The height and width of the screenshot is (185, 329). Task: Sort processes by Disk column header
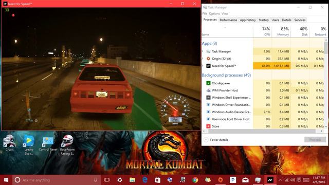point(300,31)
